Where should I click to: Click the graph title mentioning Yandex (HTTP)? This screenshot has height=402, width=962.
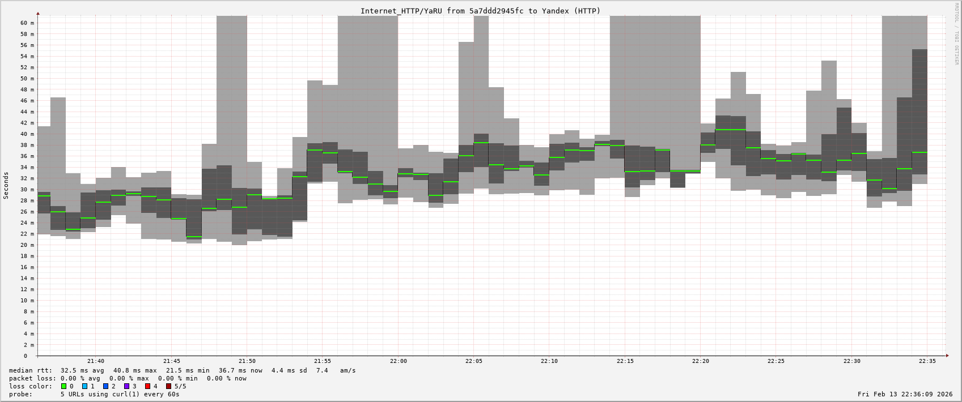pos(480,11)
